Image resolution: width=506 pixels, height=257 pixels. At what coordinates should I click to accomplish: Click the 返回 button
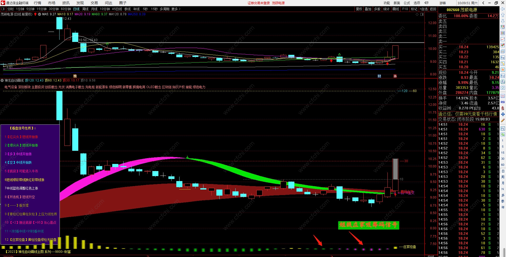(x=433, y=9)
